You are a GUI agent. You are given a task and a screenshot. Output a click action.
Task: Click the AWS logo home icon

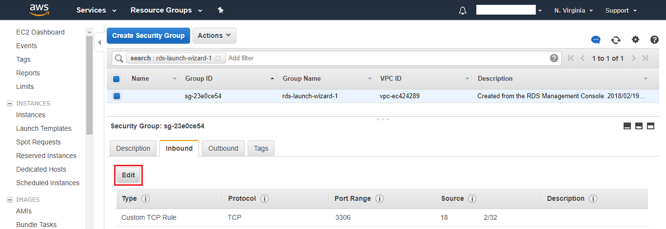pyautogui.click(x=39, y=10)
